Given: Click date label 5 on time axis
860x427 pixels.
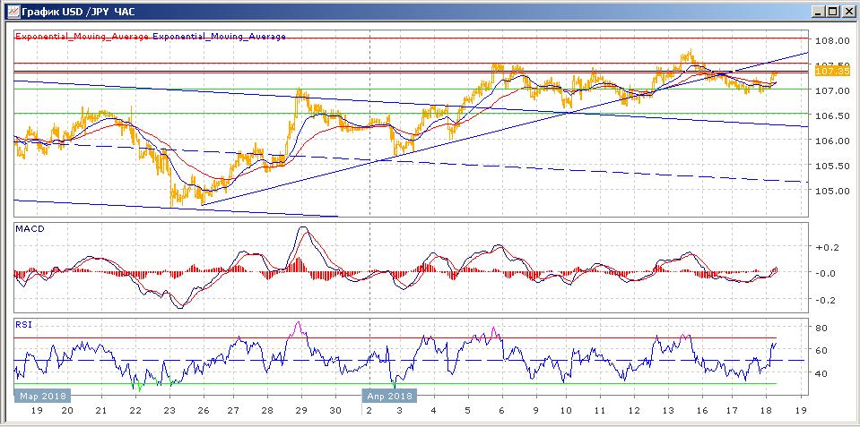Looking at the screenshot, I should (466, 411).
